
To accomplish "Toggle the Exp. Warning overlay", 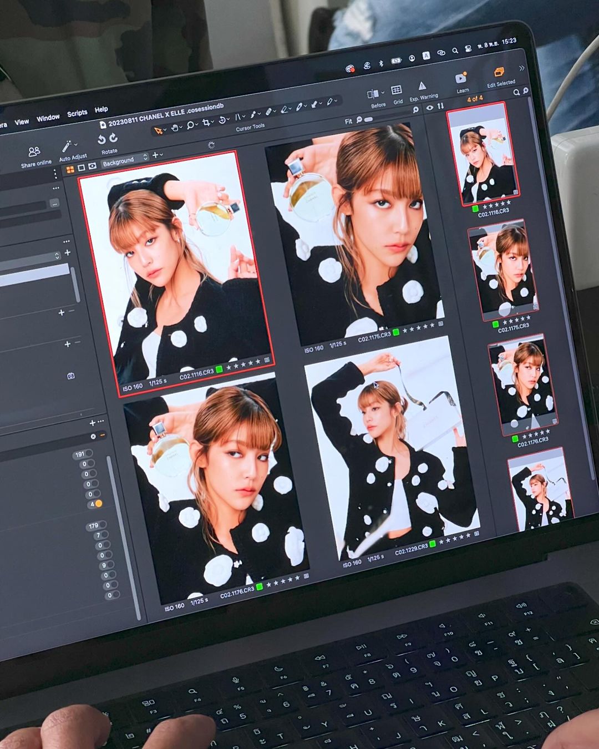I will [x=422, y=86].
